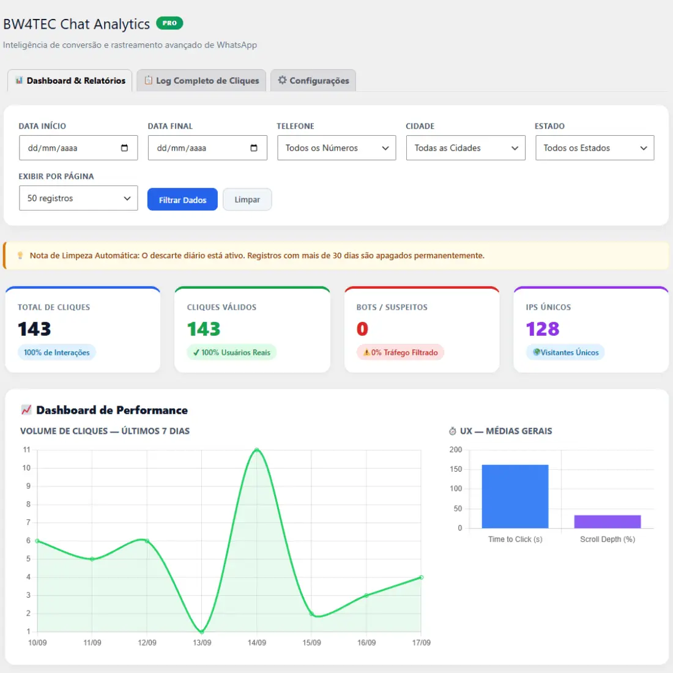Click the clipboard icon on Log tab

point(148,80)
